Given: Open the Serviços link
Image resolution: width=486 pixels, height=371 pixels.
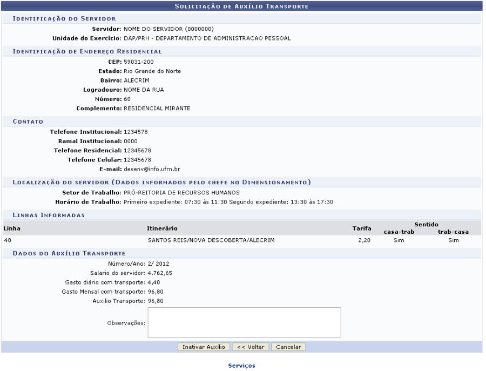Looking at the screenshot, I should pyautogui.click(x=241, y=366).
